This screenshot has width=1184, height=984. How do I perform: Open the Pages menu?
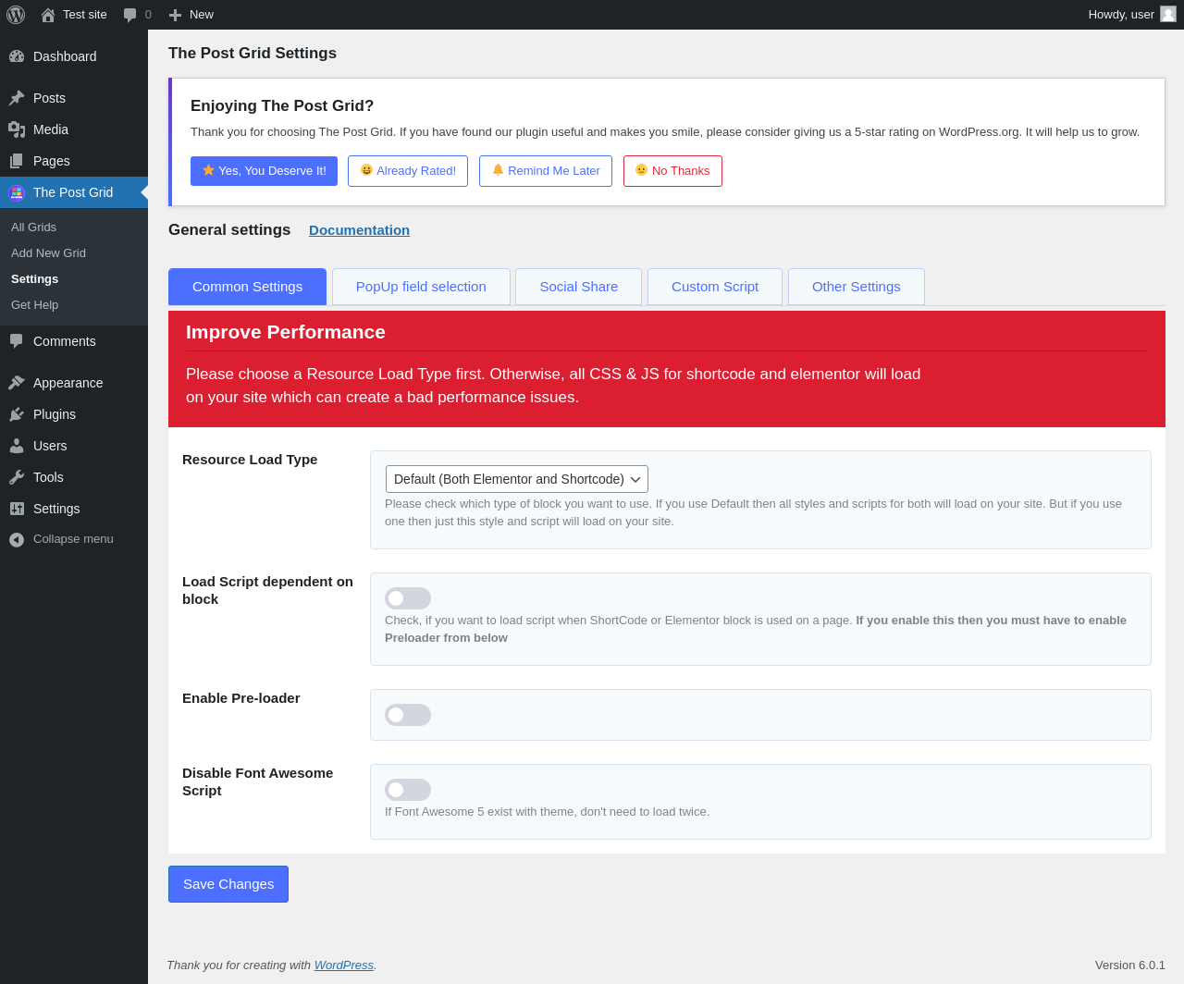coord(74,161)
